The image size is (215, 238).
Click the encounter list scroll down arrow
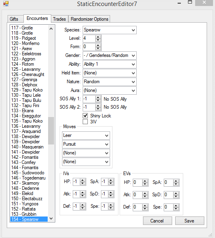coord(51,218)
